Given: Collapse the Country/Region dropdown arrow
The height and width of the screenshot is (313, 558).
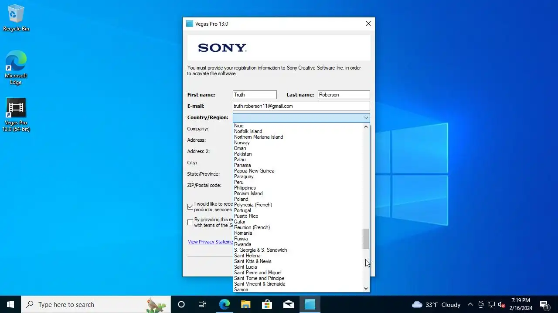Looking at the screenshot, I should (366, 117).
